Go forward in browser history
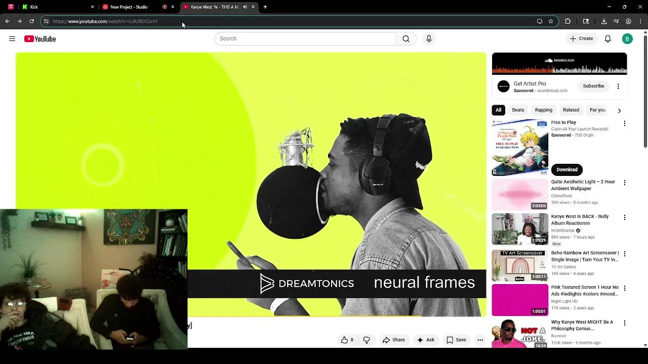Image resolution: width=648 pixels, height=364 pixels. coord(19,21)
